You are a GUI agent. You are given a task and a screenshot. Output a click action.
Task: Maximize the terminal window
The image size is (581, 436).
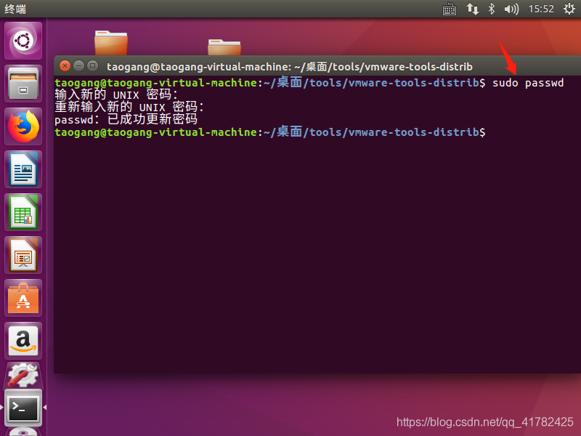click(93, 66)
